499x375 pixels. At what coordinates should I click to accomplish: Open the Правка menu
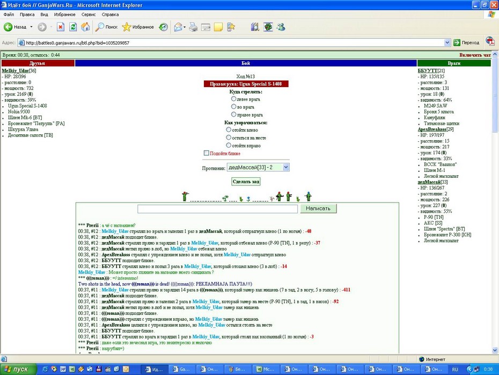pos(27,15)
